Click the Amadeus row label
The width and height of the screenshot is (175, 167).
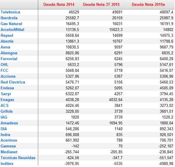point(9,123)
